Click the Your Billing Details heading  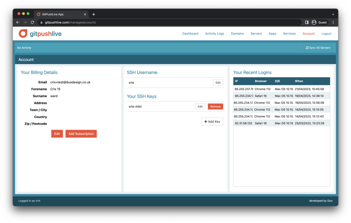[39, 72]
